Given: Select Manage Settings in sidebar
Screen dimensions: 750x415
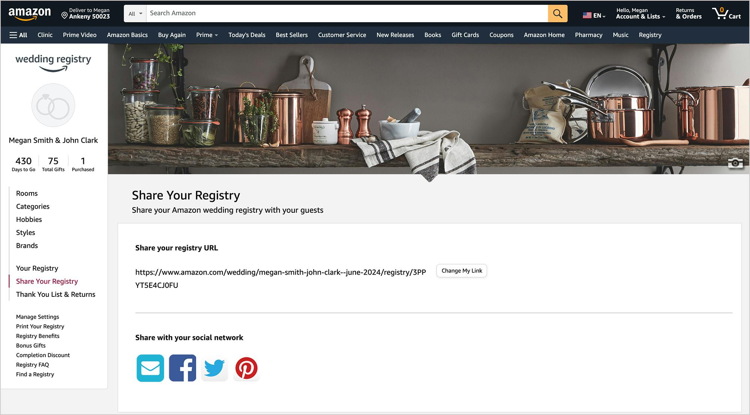Looking at the screenshot, I should tap(37, 317).
